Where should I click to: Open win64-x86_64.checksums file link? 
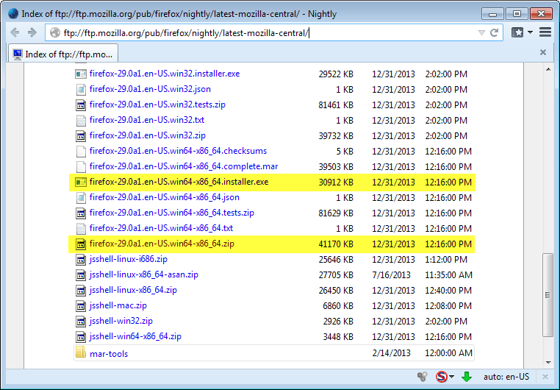(x=178, y=151)
